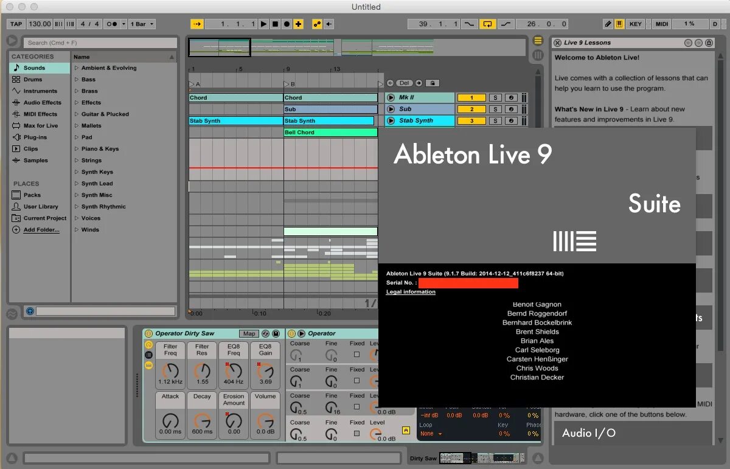Open Hot-Swap for Operator Dirty Saw
This screenshot has width=730, height=469.
tap(265, 333)
